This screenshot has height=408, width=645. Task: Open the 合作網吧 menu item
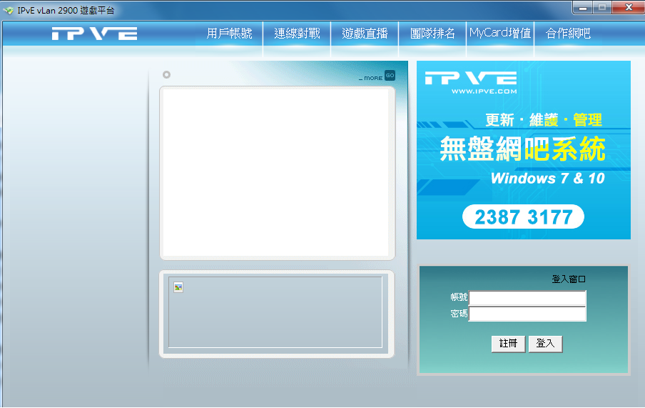tap(568, 34)
